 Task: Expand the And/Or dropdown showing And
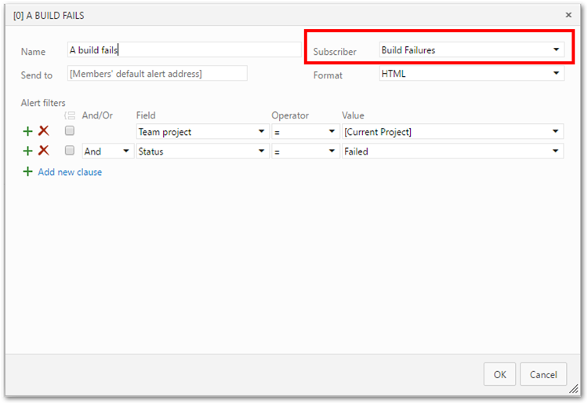point(108,151)
